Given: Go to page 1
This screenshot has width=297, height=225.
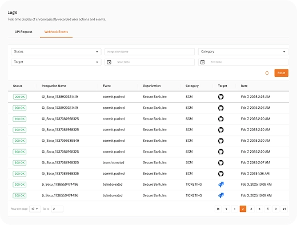Looking at the screenshot, I should (x=235, y=209).
